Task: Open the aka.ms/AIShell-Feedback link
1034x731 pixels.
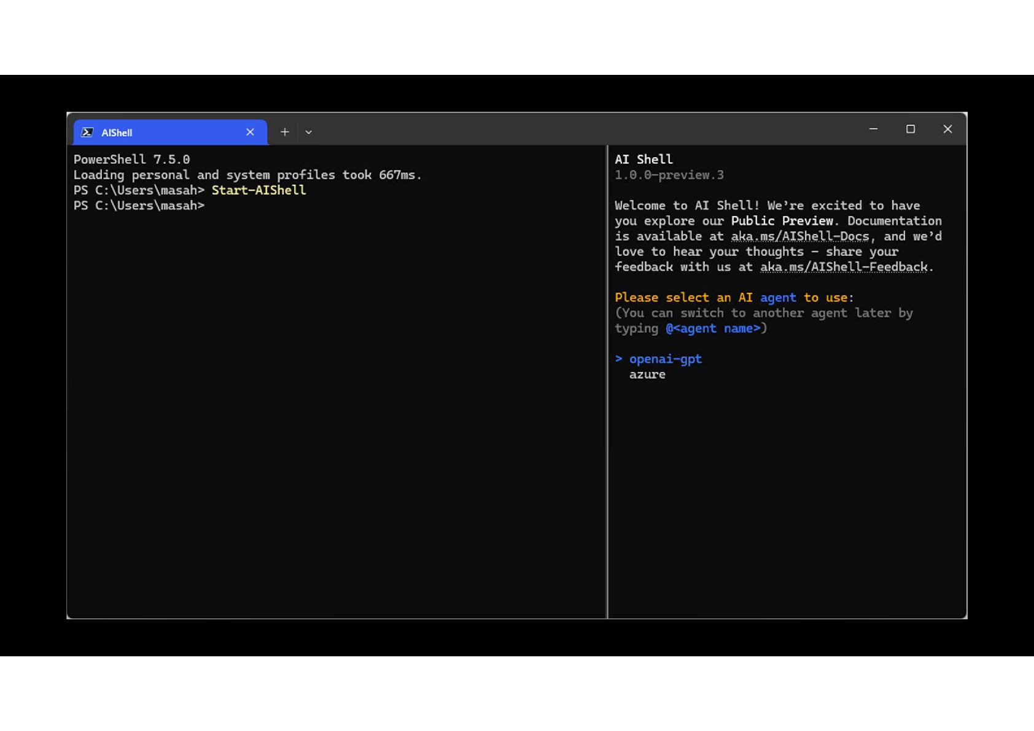Action: [x=844, y=267]
